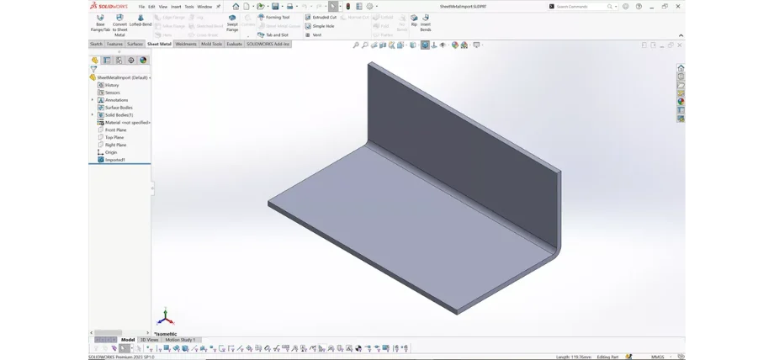This screenshot has width=774, height=360.
Task: Expand the Annotations tree node
Action: click(x=93, y=100)
